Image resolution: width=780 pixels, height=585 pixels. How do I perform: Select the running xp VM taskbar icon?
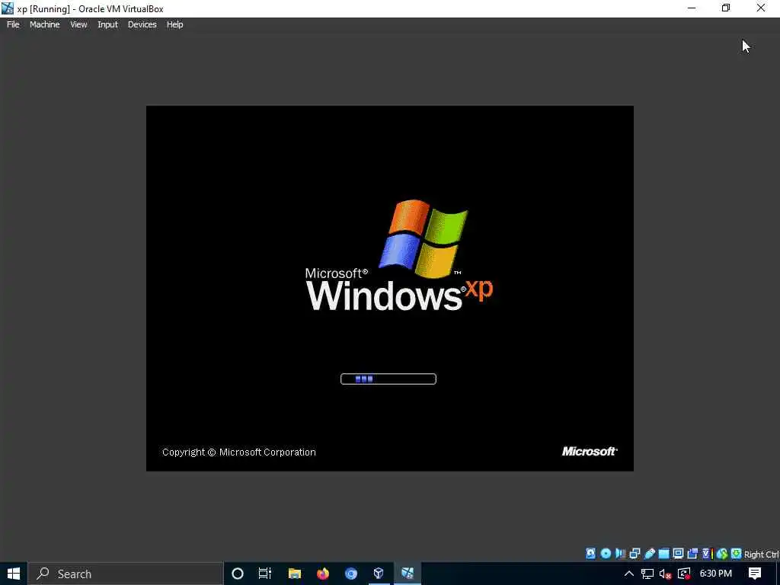(x=408, y=574)
